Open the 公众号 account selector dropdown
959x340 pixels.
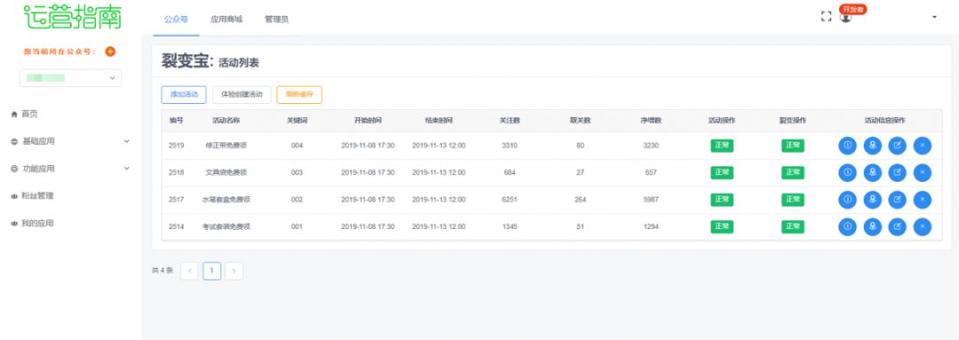pos(70,77)
